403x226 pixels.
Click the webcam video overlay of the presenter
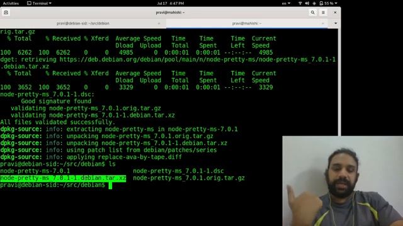click(x=343, y=181)
